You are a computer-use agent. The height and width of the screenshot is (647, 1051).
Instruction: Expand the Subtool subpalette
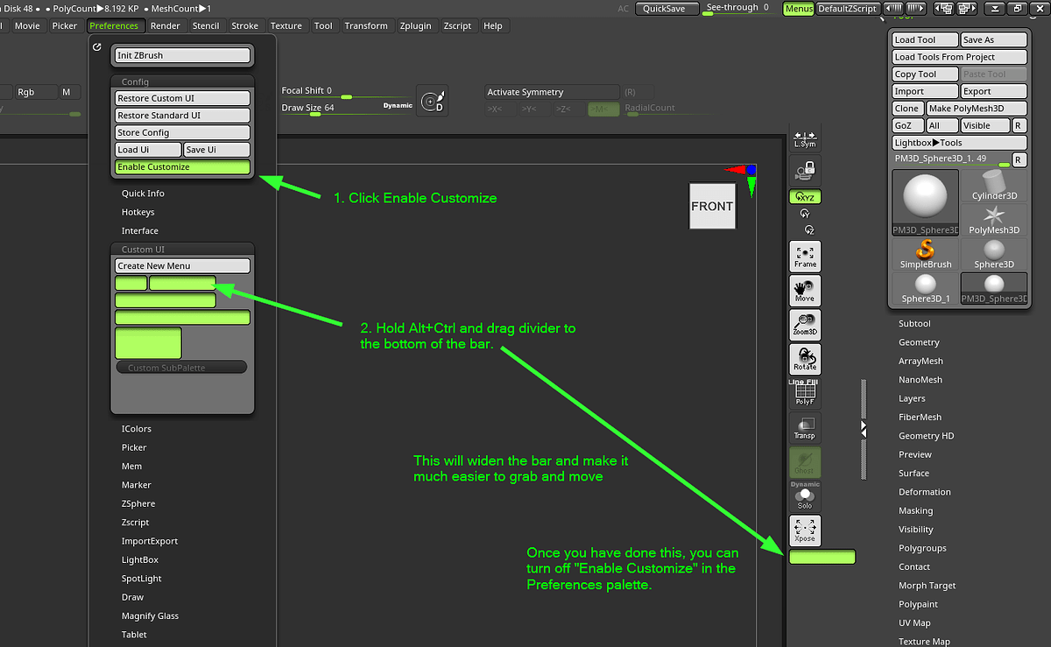pyautogui.click(x=914, y=324)
